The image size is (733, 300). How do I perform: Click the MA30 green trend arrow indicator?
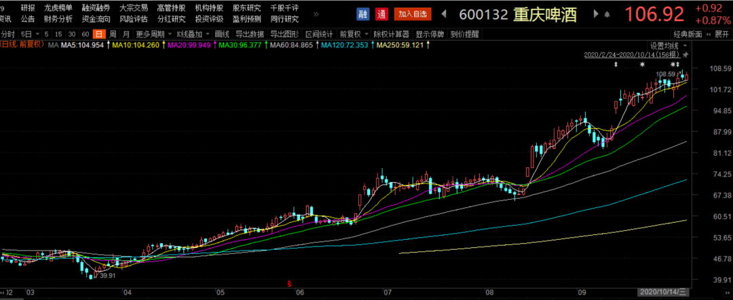(265, 45)
